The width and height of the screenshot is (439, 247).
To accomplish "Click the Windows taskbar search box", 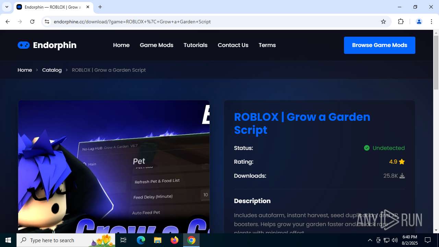I will (x=66, y=240).
